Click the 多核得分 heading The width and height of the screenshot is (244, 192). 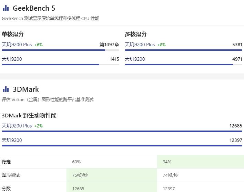(136, 34)
